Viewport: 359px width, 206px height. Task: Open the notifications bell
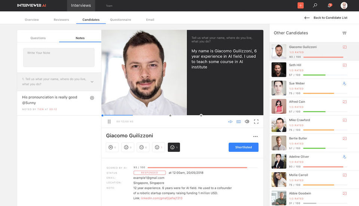(x=329, y=5)
